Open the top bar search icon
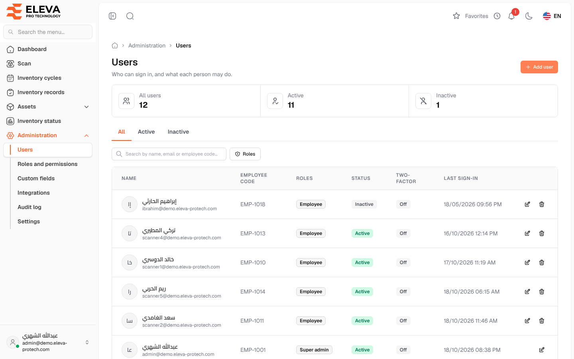This screenshot has width=574, height=359. [130, 16]
